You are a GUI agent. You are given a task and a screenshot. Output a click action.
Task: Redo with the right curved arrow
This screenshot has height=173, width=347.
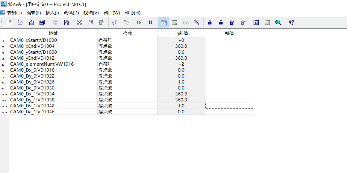pos(126,22)
